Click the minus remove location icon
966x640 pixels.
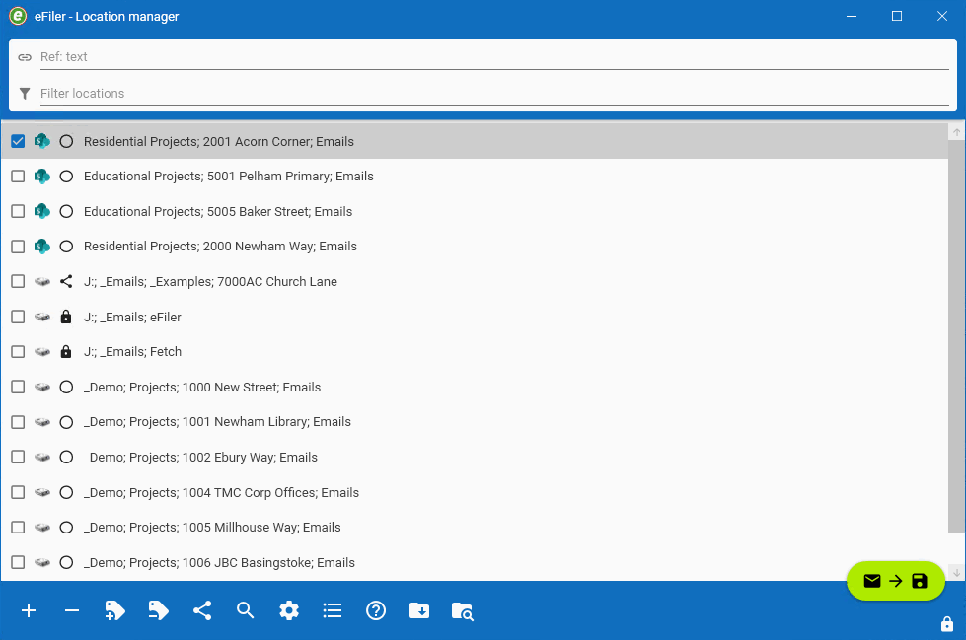[x=72, y=610]
